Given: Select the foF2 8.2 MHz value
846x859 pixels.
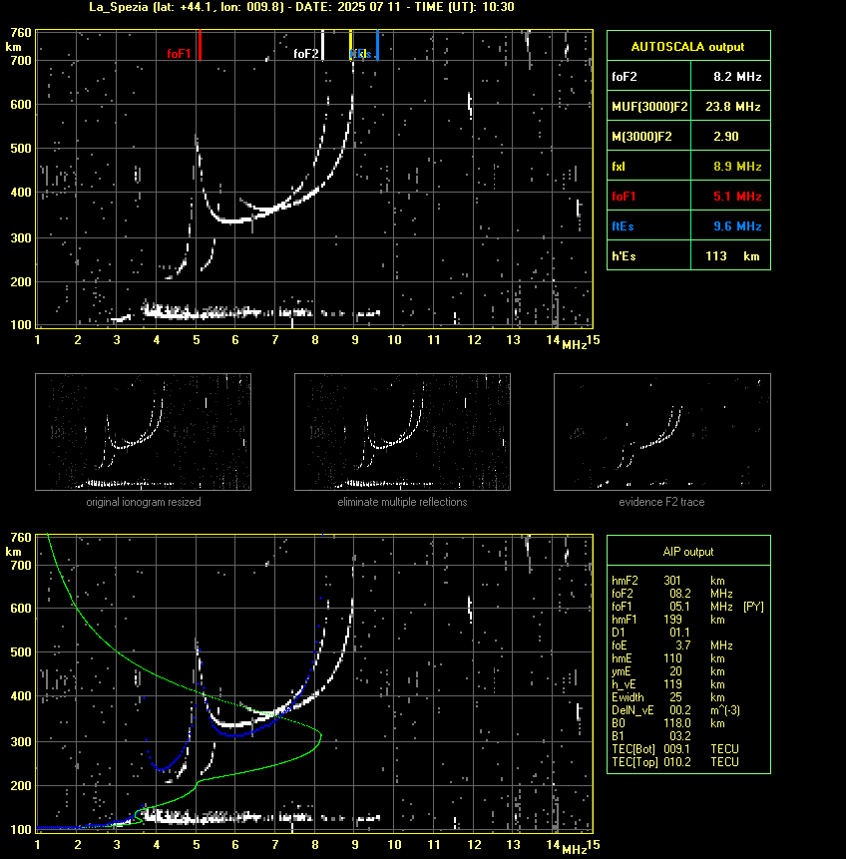Looking at the screenshot, I should click(x=737, y=77).
